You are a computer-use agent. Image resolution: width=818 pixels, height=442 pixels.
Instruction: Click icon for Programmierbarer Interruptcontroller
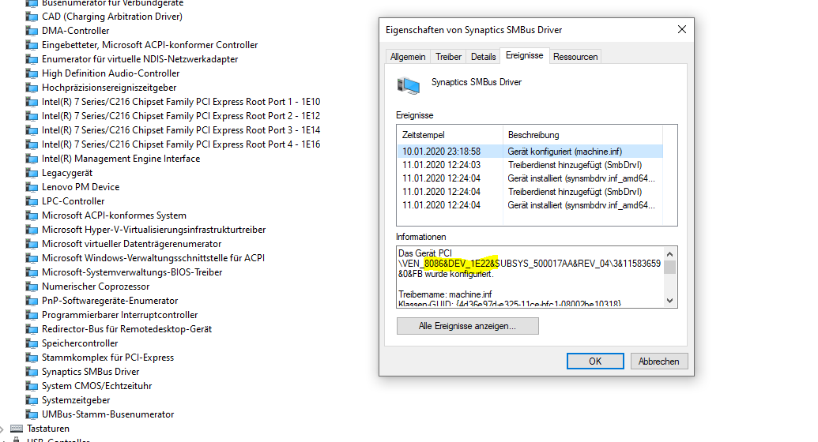32,315
